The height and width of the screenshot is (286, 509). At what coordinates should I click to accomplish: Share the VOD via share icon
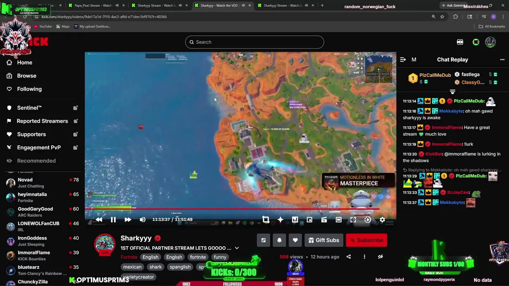(x=349, y=257)
